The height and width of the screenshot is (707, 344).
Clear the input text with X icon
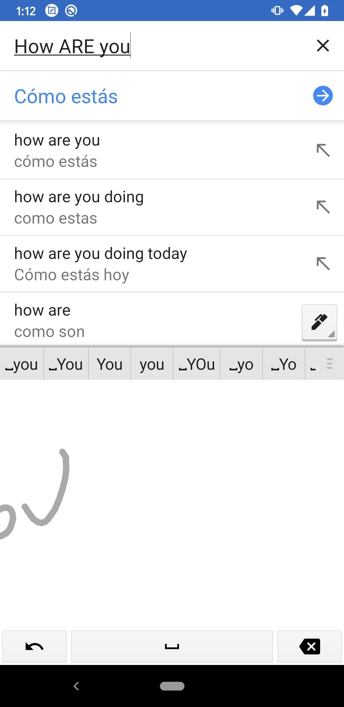[323, 46]
